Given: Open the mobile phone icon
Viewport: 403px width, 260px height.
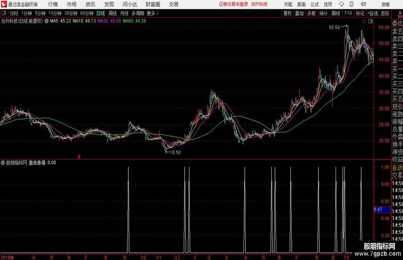Looking at the screenshot, I should coord(351,4).
